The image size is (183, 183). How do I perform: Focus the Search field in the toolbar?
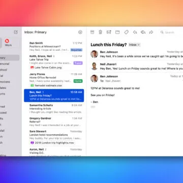[171, 32]
